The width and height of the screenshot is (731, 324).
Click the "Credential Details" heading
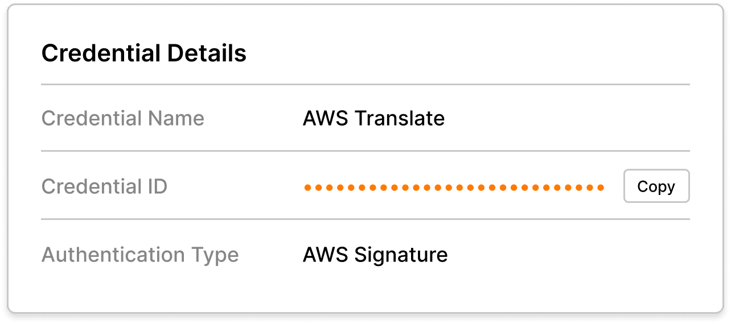tap(144, 53)
